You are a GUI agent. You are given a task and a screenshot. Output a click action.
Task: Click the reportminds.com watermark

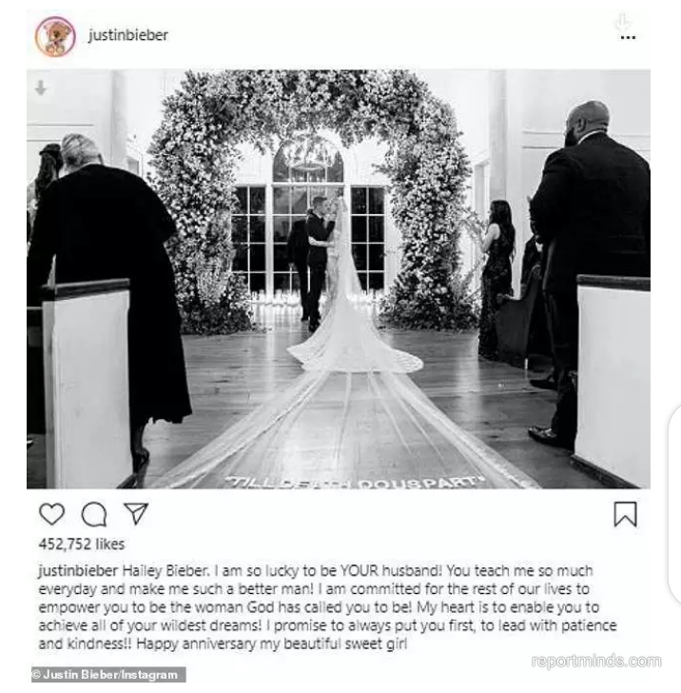pos(595,662)
